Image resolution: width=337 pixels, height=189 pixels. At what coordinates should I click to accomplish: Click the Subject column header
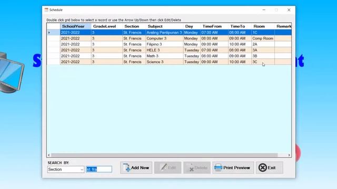click(164, 26)
